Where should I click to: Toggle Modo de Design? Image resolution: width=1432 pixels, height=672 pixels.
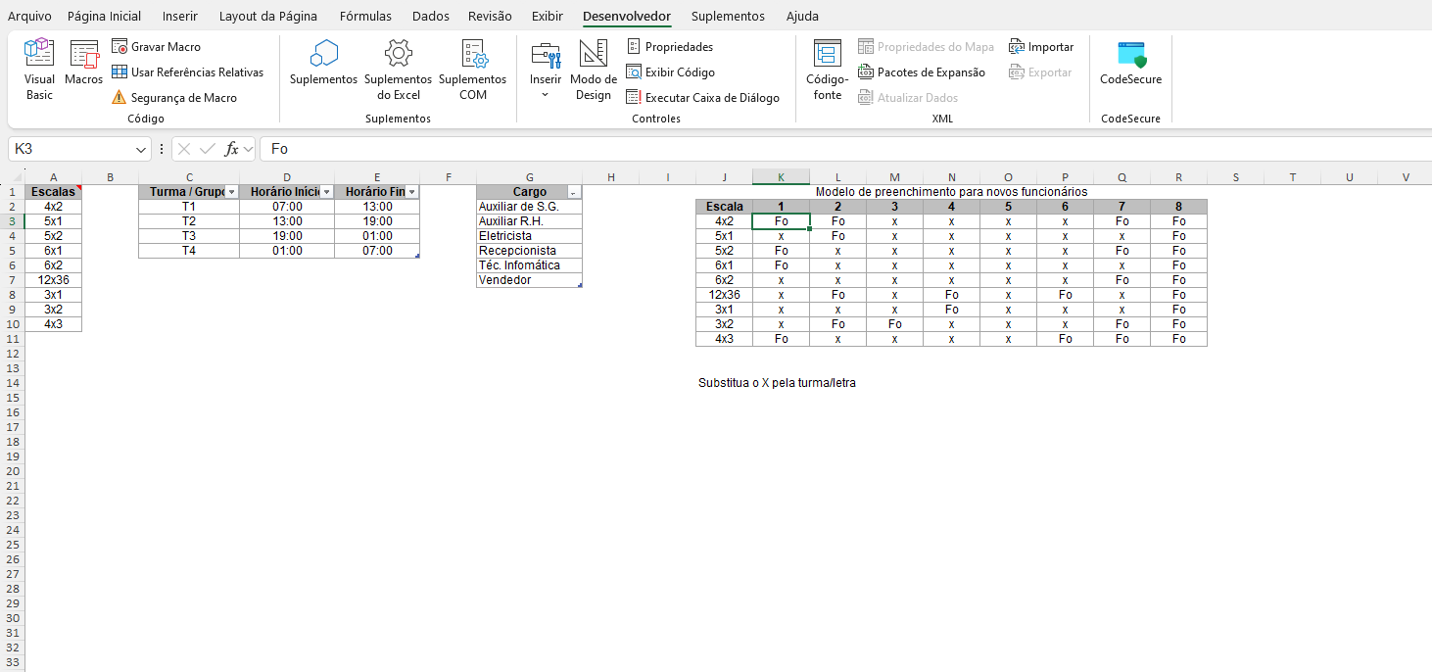pyautogui.click(x=593, y=69)
